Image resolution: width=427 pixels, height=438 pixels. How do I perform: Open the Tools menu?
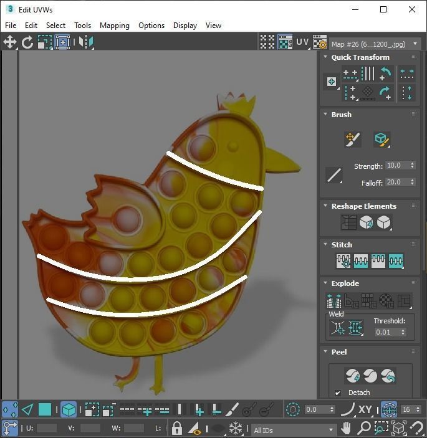pyautogui.click(x=83, y=26)
